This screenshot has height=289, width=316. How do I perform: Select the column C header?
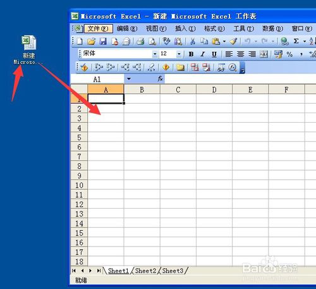(178, 90)
